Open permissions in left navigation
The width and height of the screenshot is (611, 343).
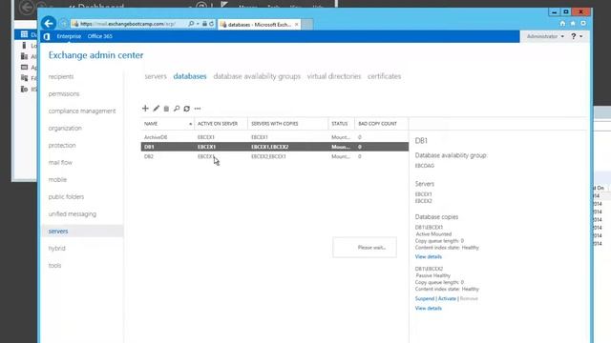click(64, 93)
